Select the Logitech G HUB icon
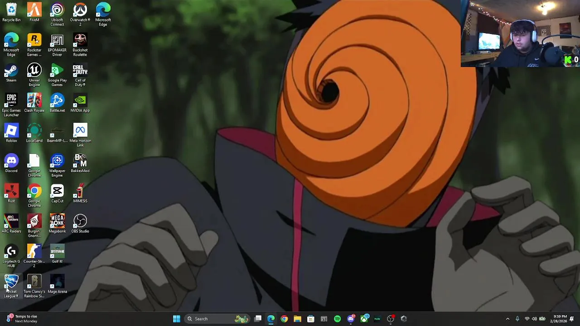The width and height of the screenshot is (580, 326). pyautogui.click(x=11, y=256)
